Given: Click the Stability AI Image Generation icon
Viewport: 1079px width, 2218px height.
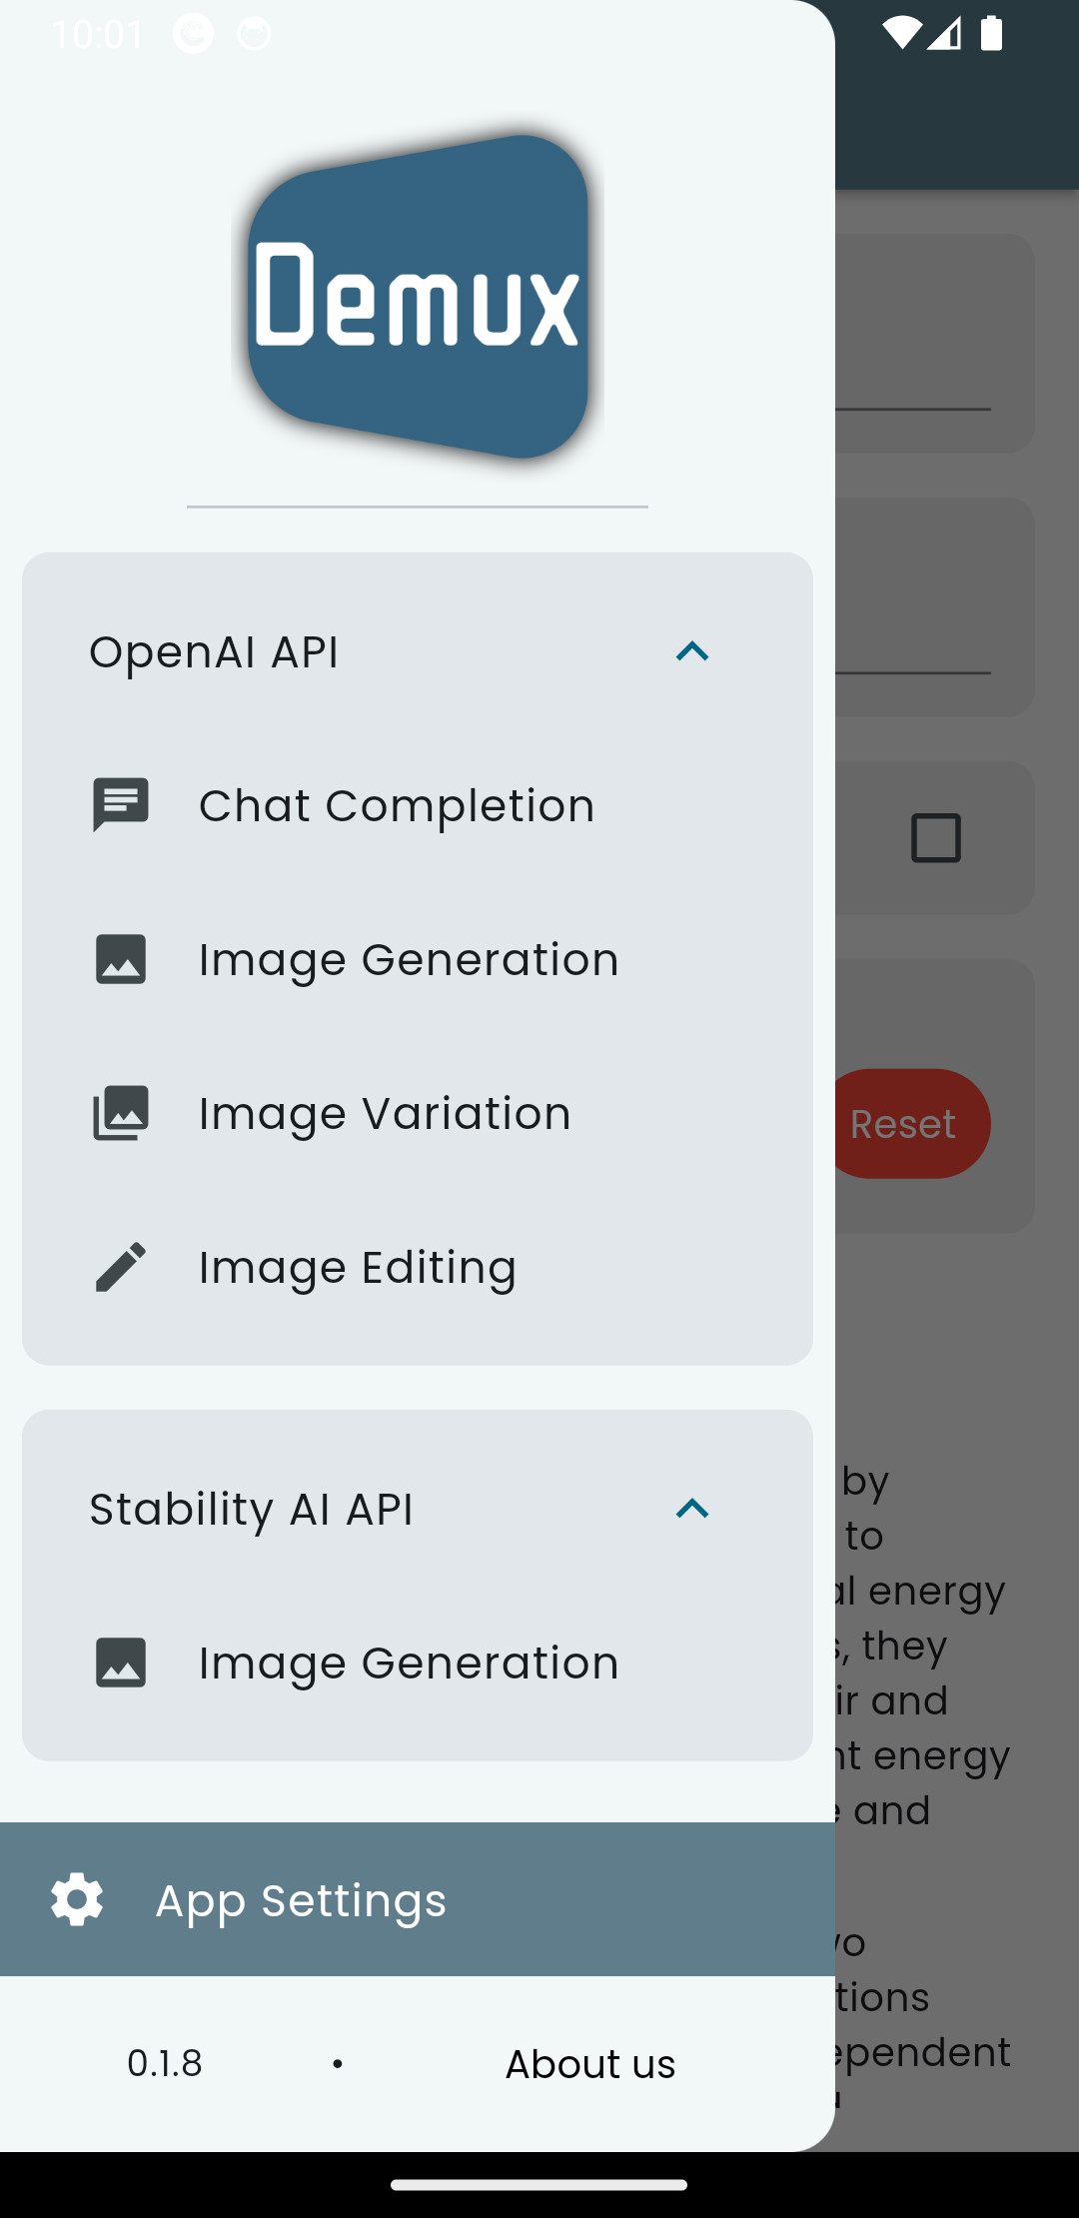Looking at the screenshot, I should (121, 1663).
